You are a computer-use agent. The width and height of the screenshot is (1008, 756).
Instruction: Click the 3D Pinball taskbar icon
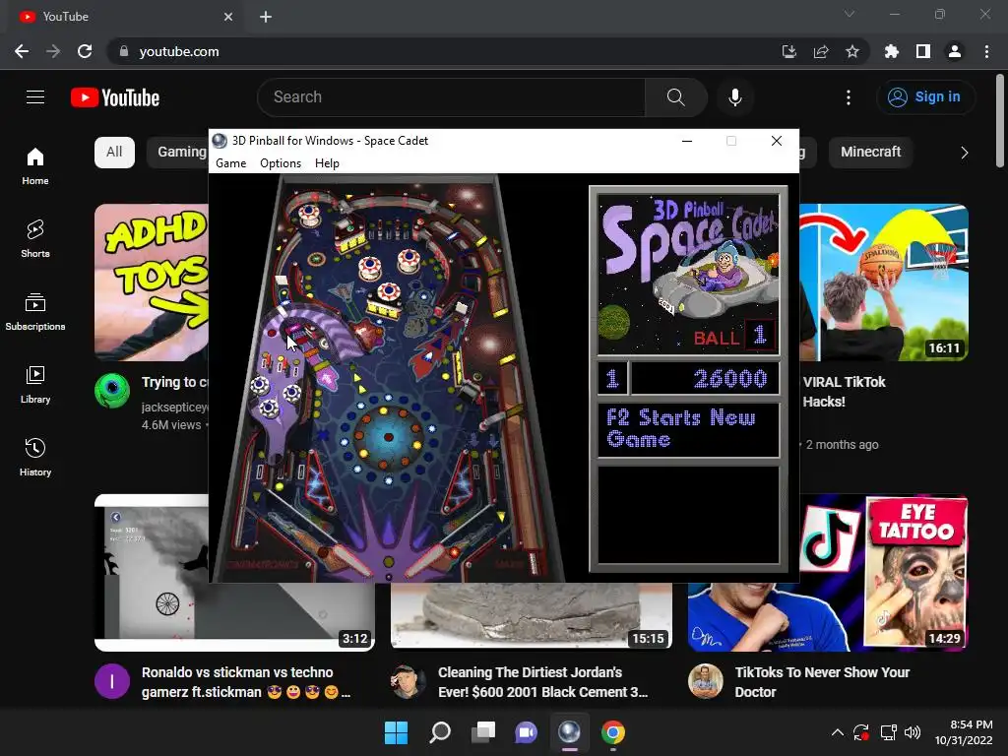click(569, 732)
